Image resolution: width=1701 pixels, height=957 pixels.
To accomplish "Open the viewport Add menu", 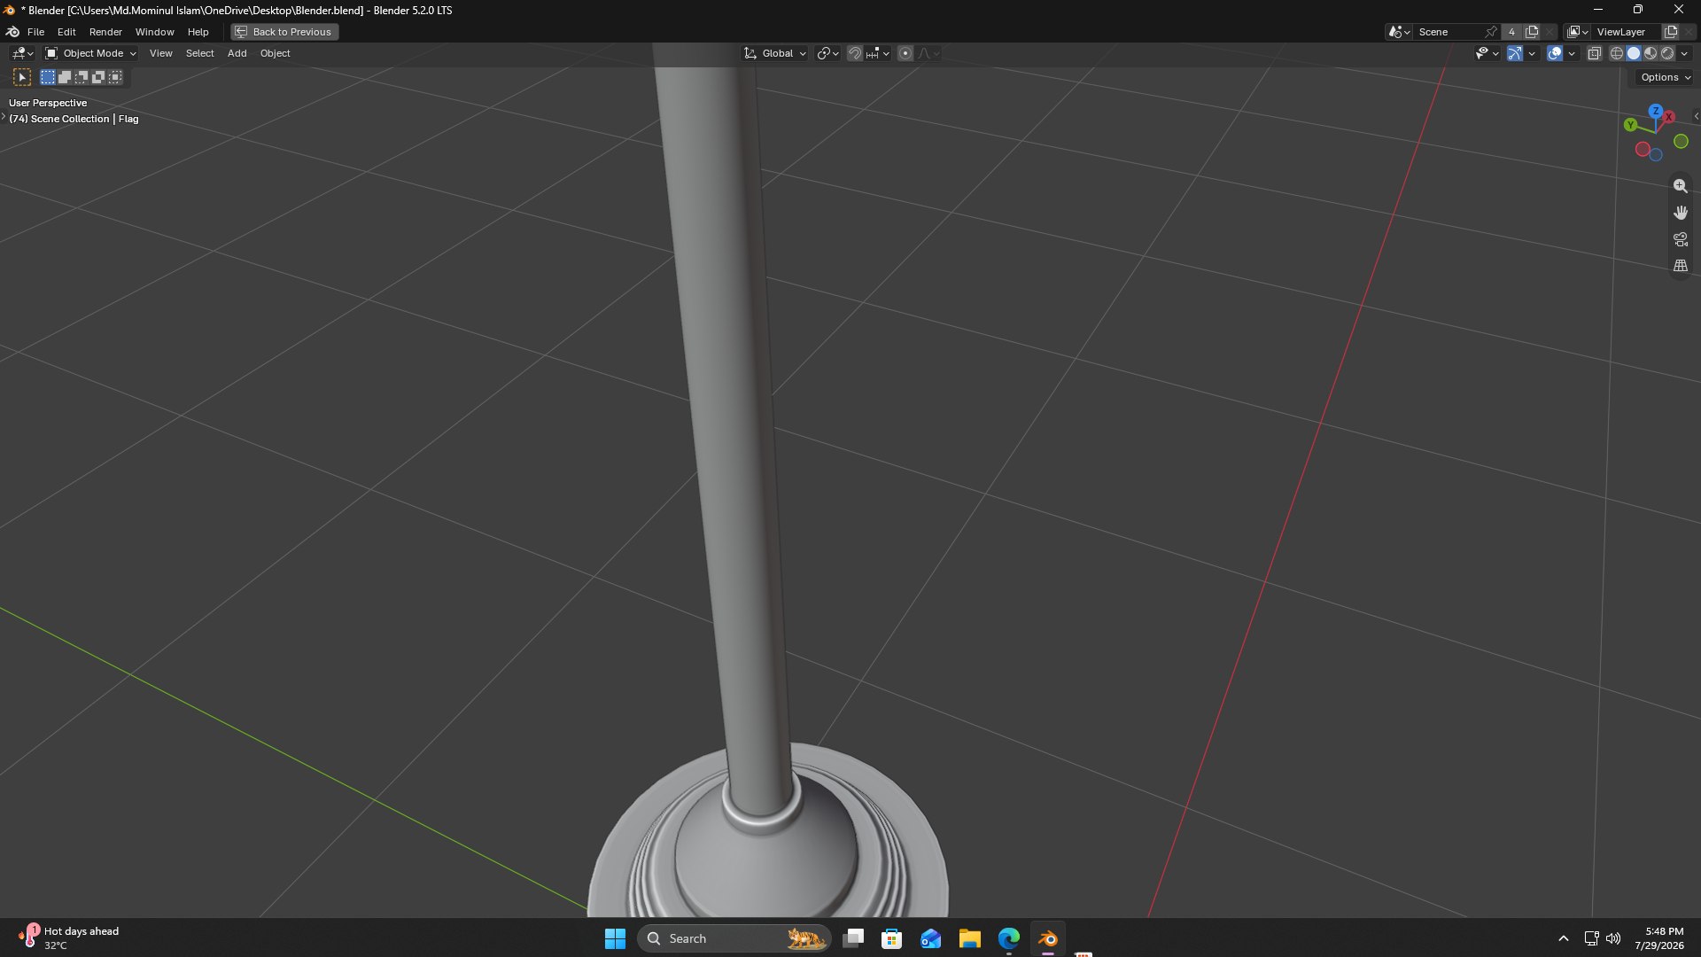I will click(x=237, y=53).
